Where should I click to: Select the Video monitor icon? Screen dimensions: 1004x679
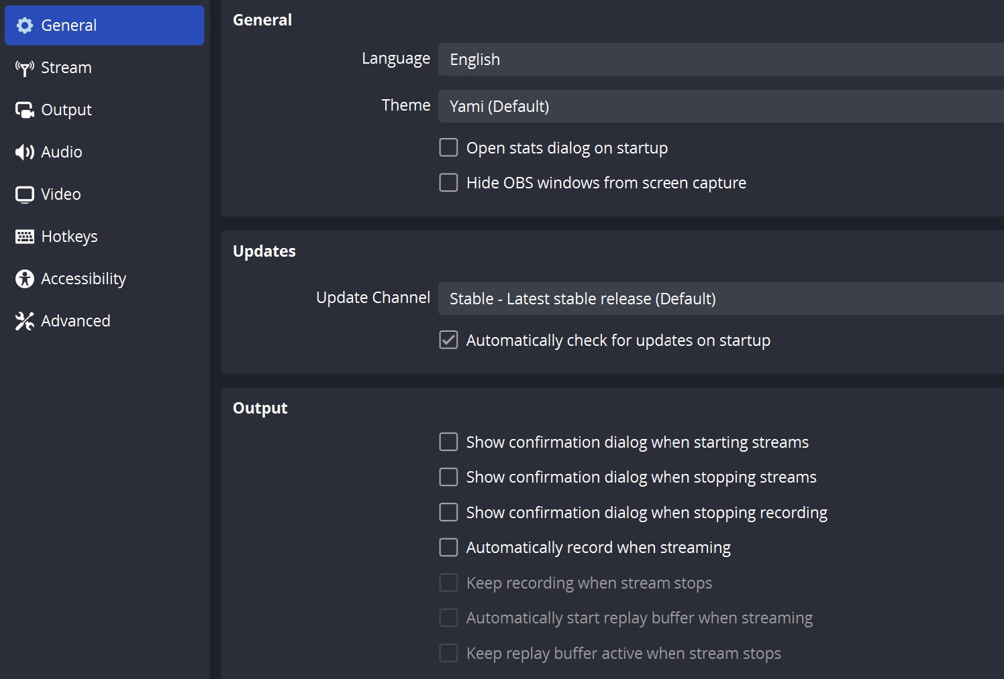click(x=24, y=194)
